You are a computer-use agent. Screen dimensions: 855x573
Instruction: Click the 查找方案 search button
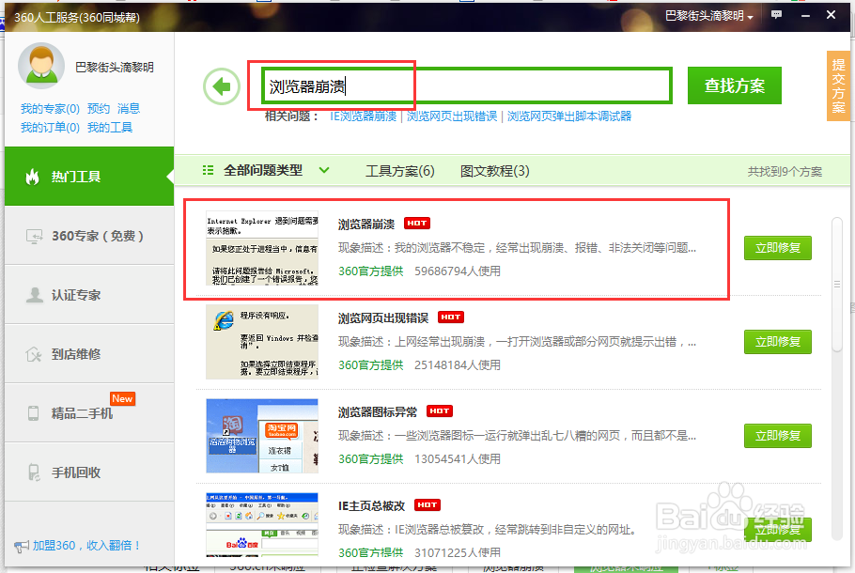(x=735, y=85)
